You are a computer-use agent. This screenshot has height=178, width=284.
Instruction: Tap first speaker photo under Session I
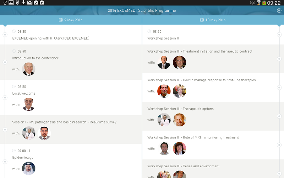pyautogui.click(x=29, y=133)
